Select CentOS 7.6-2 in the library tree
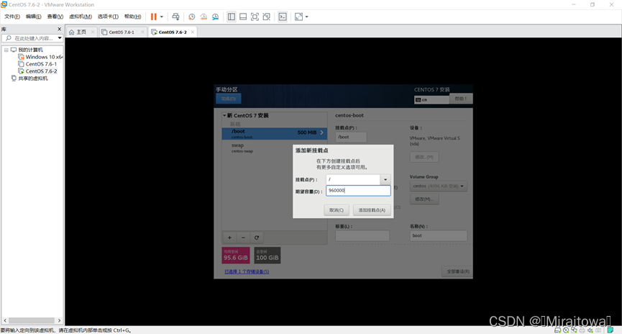This screenshot has width=622, height=334. click(x=41, y=71)
